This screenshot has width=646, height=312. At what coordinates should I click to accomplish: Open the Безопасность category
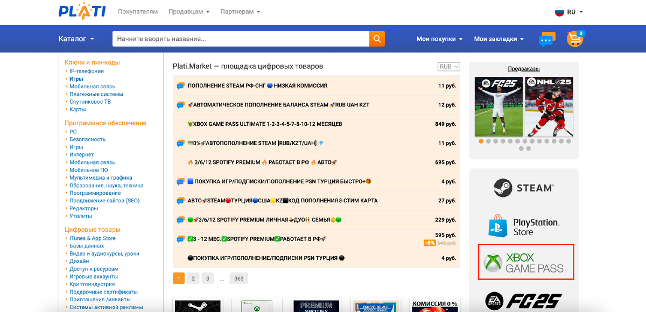click(87, 139)
